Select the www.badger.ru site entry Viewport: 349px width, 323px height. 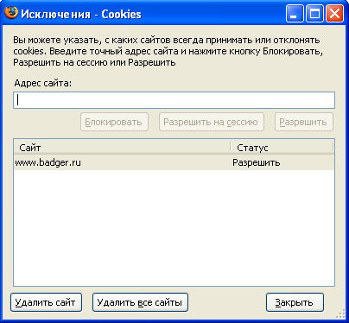174,162
